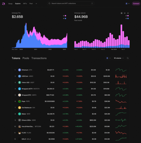Click the $44.96B volume value
This screenshot has width=141, height=143.
(81, 17)
